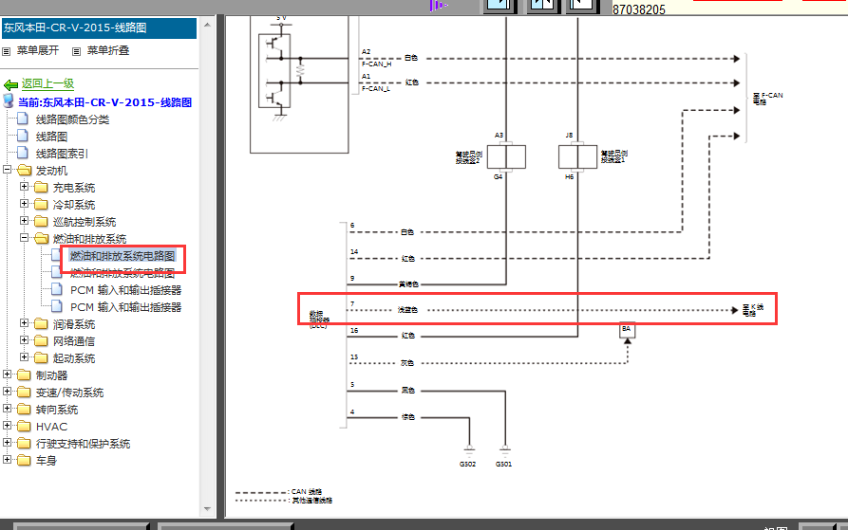
Task: Click the 返回上一级 link
Action: (x=47, y=83)
